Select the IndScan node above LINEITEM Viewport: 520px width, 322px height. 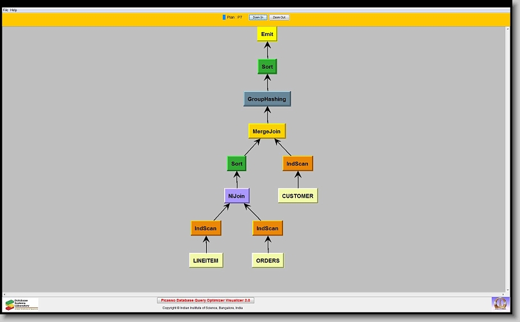pos(206,228)
